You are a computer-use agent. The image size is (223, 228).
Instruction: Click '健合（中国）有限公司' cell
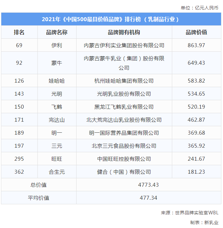tap(124, 172)
